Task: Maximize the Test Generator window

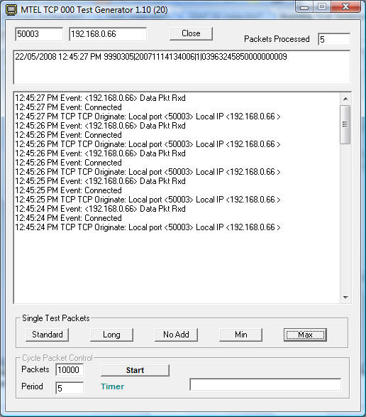Action: 322,7
